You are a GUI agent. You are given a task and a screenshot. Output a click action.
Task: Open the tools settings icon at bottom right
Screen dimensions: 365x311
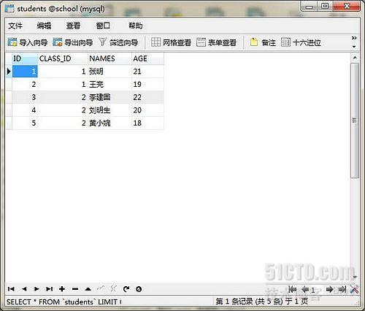point(354,289)
